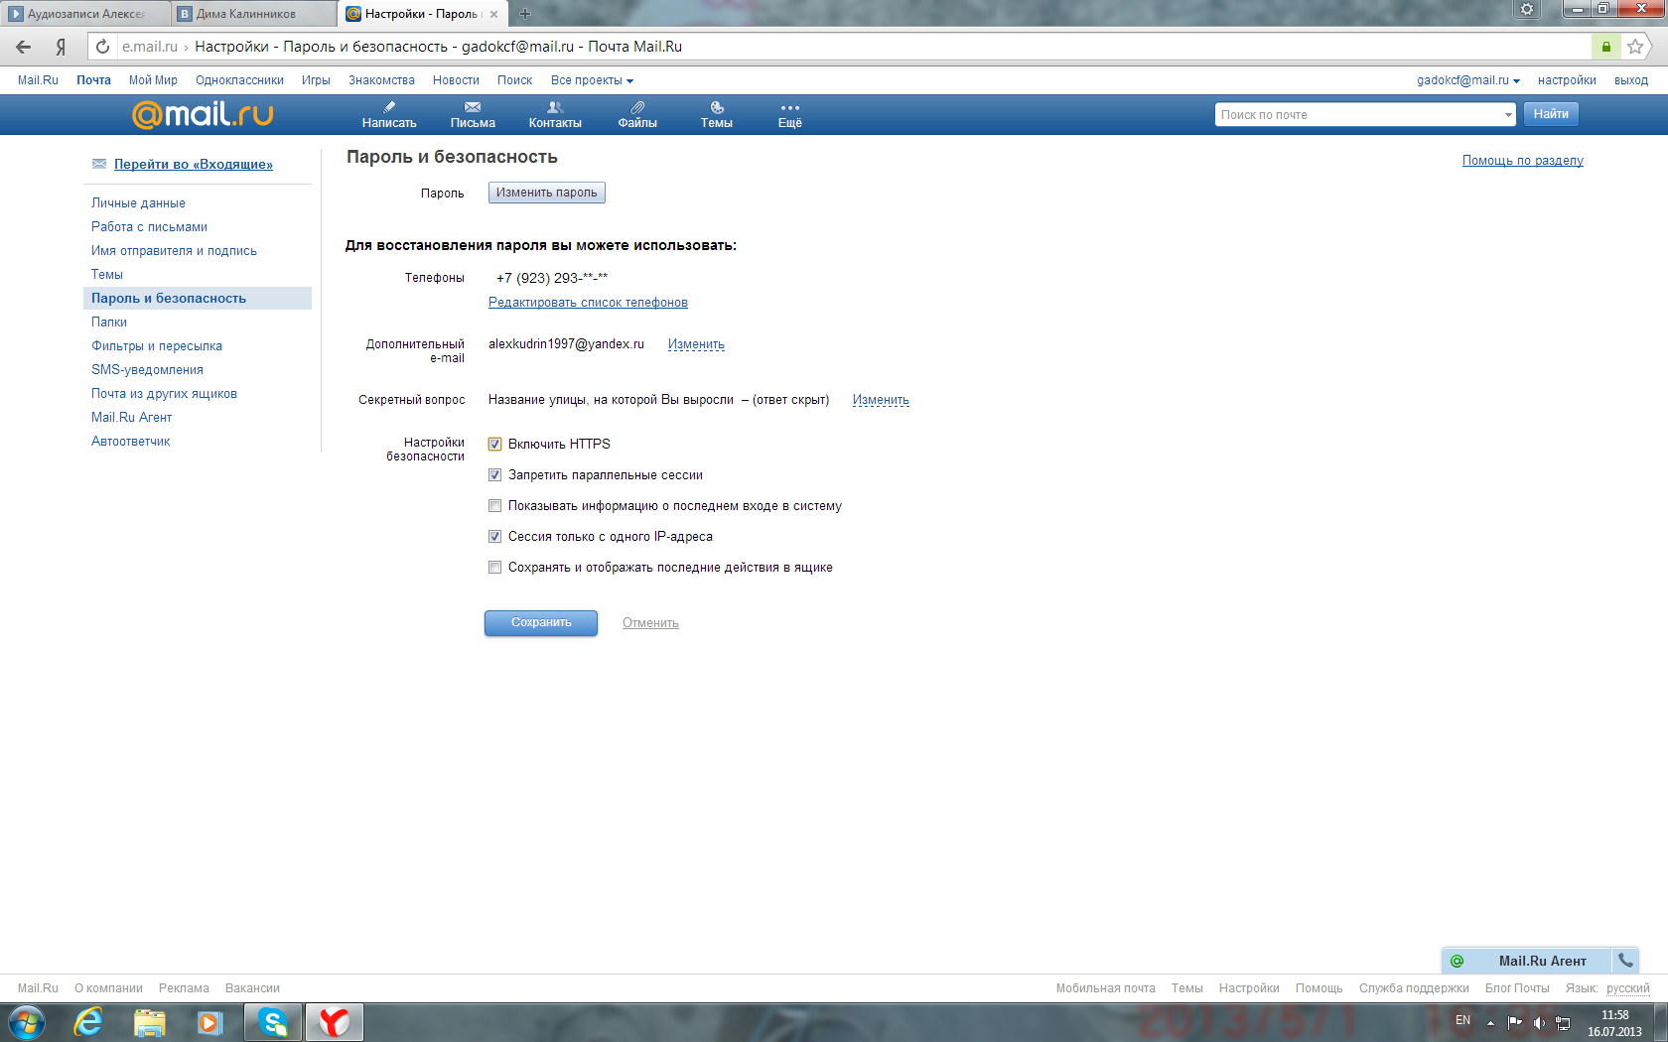
Task: Expand the Все проекты dropdown
Action: pos(592,80)
